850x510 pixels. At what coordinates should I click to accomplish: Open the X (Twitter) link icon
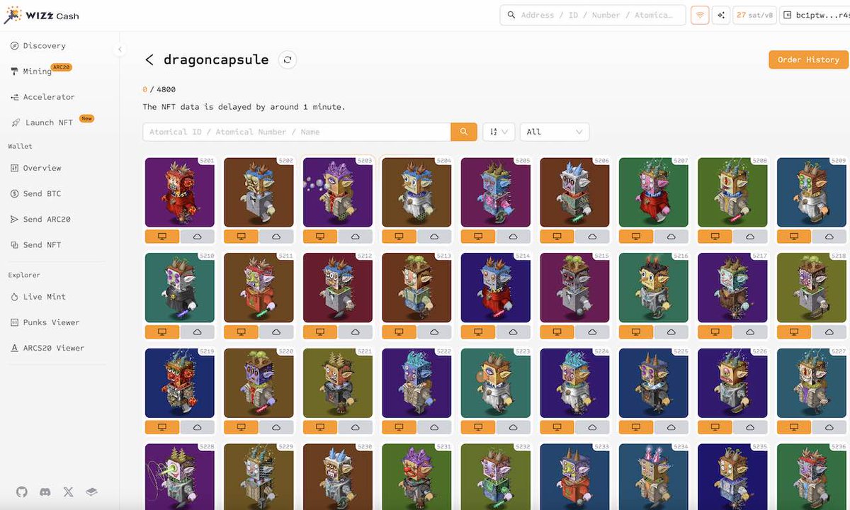pos(68,492)
